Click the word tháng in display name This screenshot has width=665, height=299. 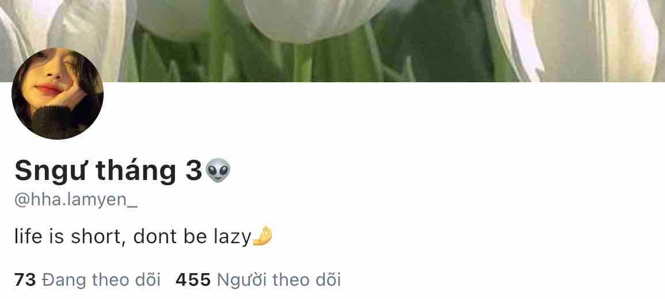136,171
